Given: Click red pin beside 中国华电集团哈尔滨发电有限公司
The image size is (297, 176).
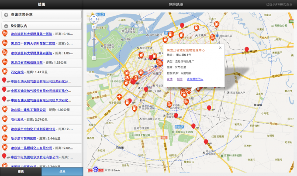Looking at the screenshot, I should pos(4,156).
